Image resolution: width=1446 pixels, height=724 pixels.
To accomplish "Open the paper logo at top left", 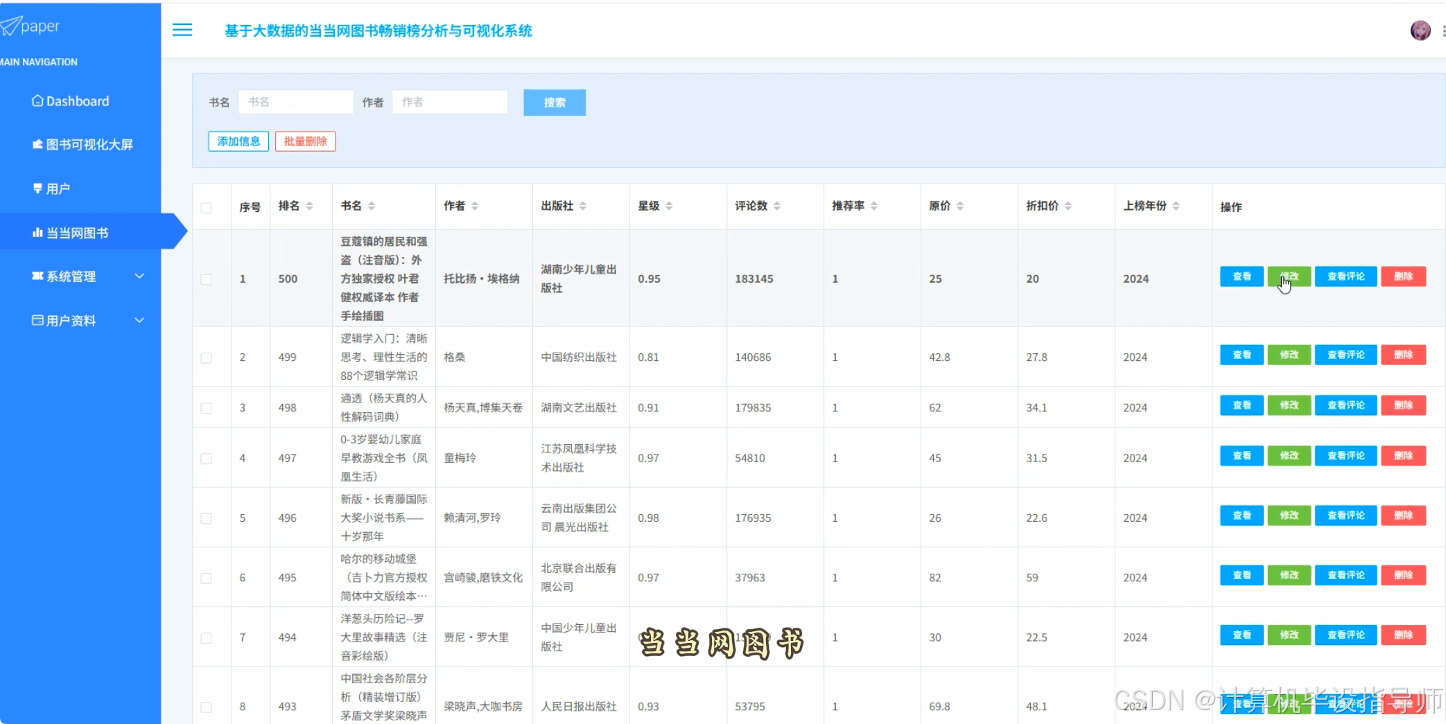I will 31,26.
